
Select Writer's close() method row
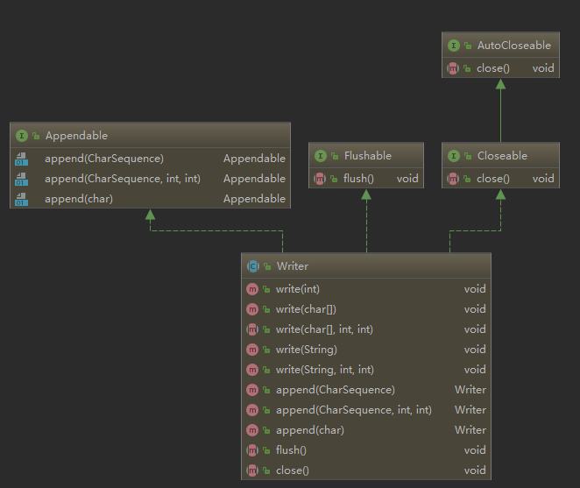click(x=292, y=470)
